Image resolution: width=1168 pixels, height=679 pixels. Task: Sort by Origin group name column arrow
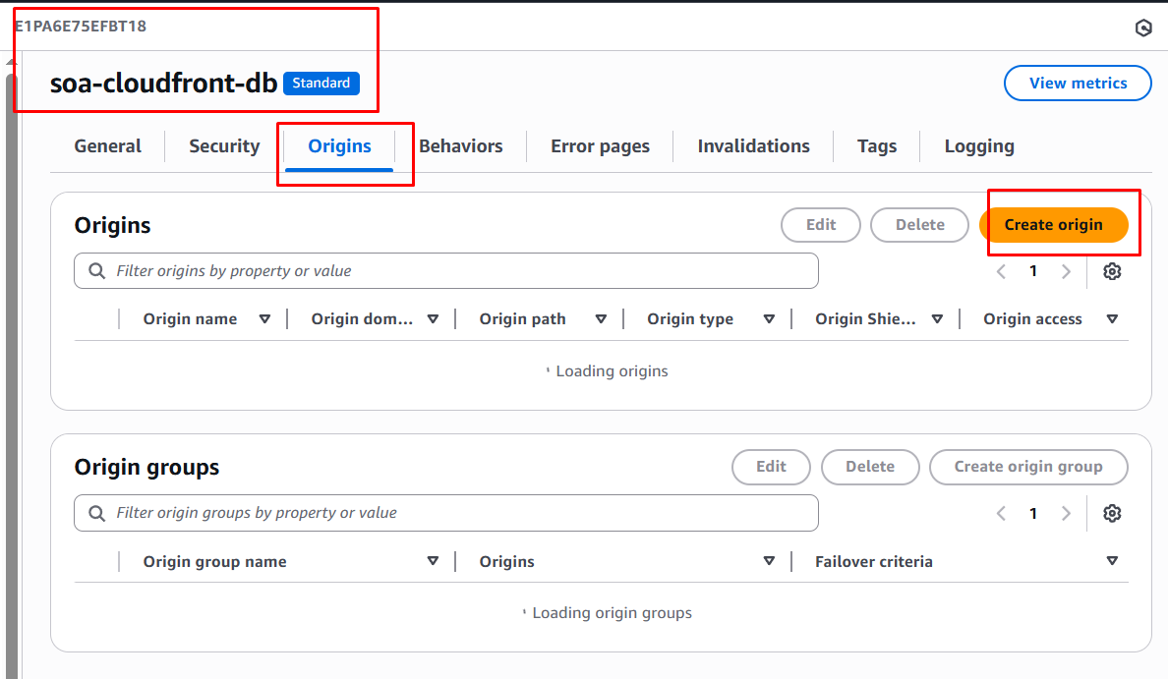pos(433,561)
